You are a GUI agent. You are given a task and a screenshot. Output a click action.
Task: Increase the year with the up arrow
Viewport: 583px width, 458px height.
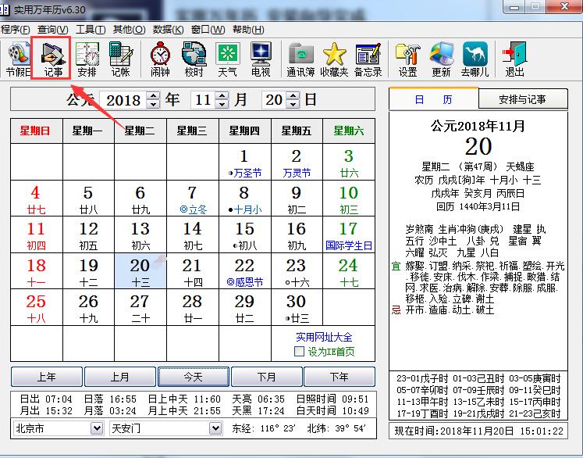pos(153,95)
